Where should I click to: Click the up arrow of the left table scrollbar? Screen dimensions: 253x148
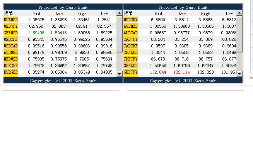click(x=119, y=13)
